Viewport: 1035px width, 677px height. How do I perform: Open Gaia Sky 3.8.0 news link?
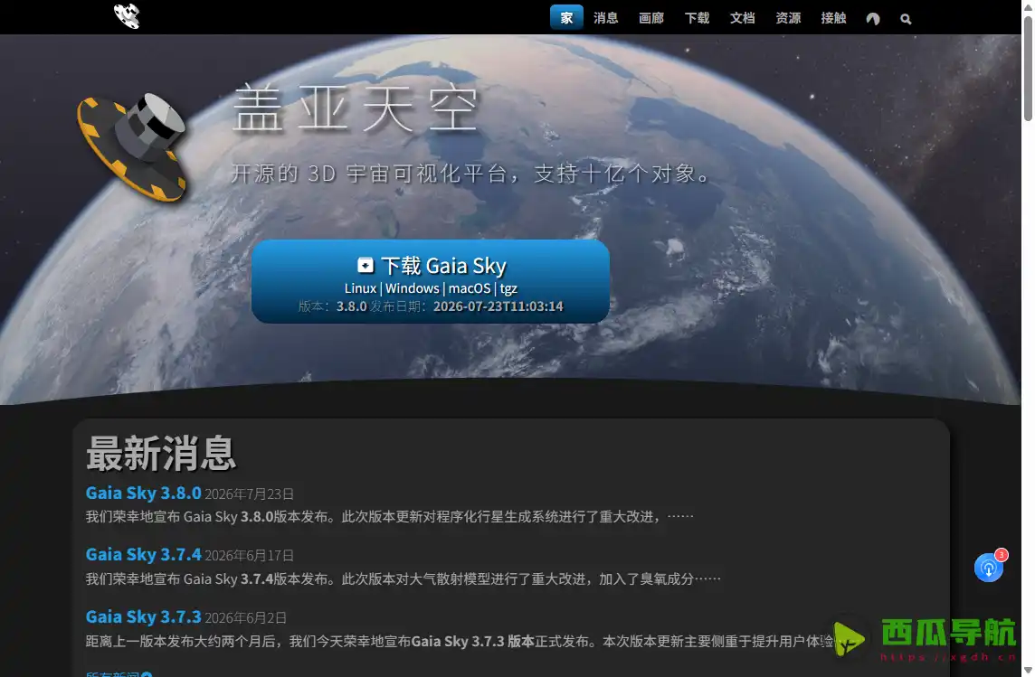143,494
